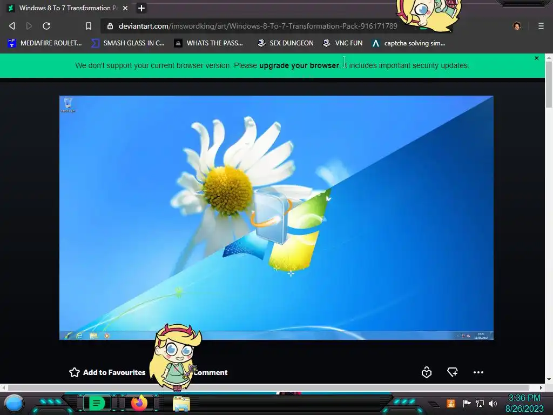Click the award badge icon
The height and width of the screenshot is (415, 553).
pos(427,372)
